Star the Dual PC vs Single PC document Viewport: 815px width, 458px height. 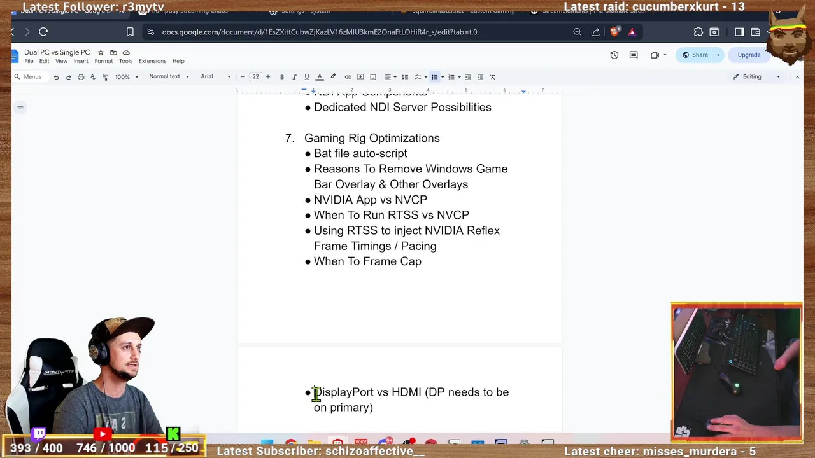tap(101, 52)
